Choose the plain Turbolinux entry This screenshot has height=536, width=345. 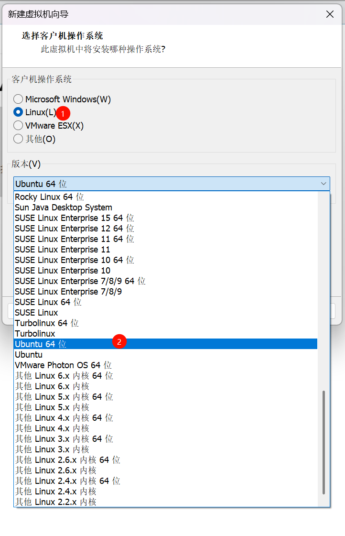click(x=166, y=334)
